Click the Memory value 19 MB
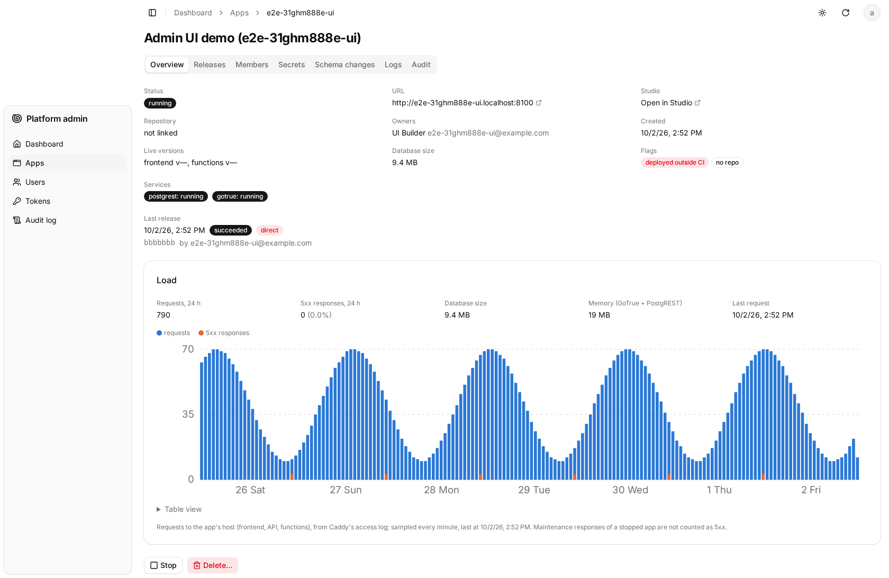889x578 pixels. tap(599, 315)
